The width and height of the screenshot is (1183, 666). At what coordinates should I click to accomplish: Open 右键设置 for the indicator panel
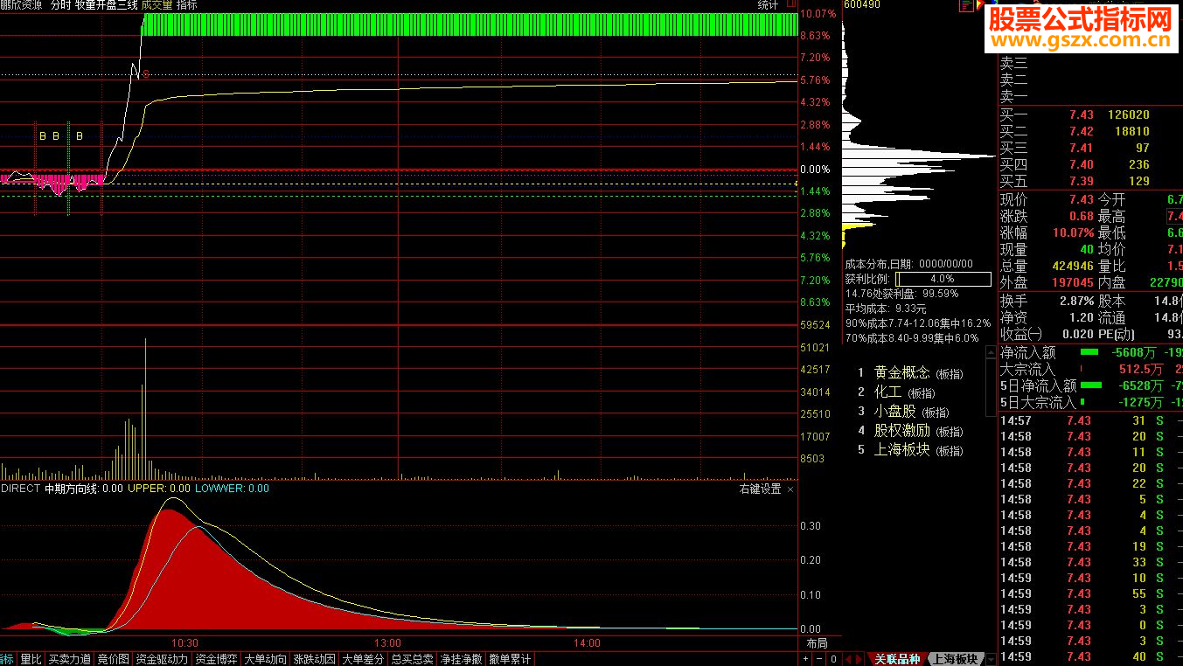click(x=760, y=489)
